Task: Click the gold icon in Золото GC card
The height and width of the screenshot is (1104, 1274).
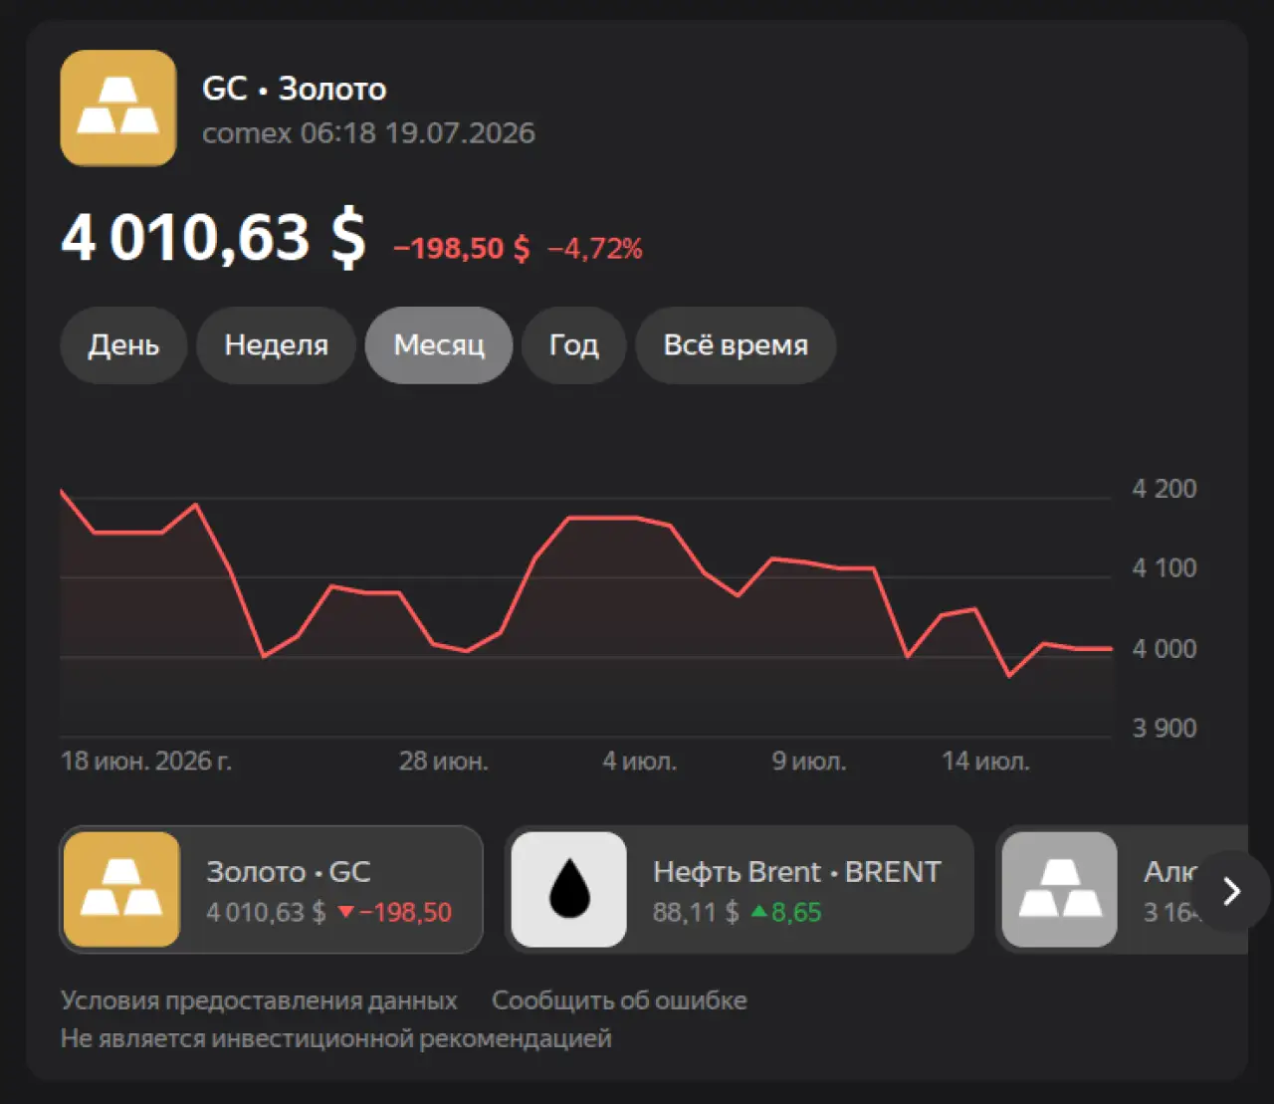Action: click(x=121, y=889)
